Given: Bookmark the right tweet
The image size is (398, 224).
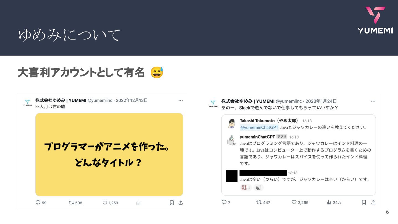Looking at the screenshot, I should pos(364,202).
